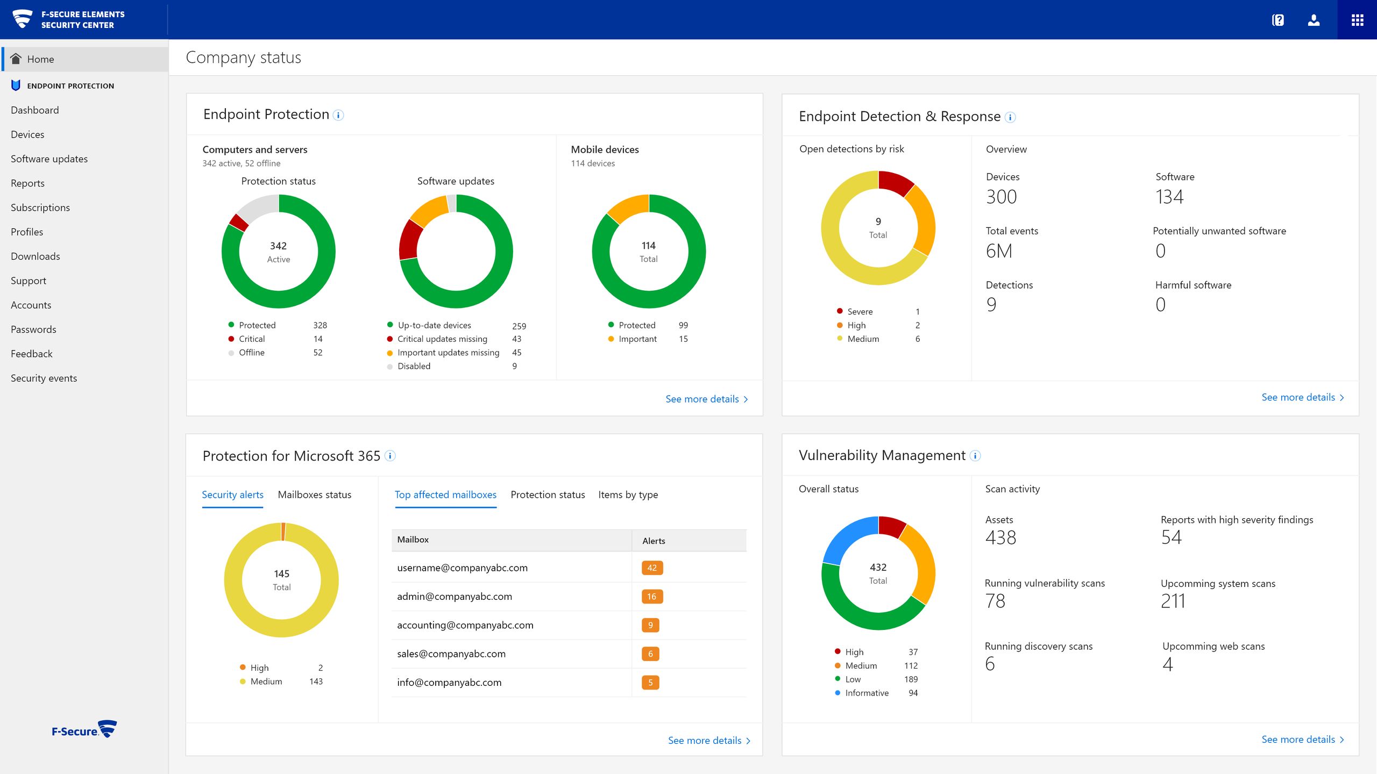Image resolution: width=1377 pixels, height=774 pixels.
Task: Open the Protection status tab
Action: [x=548, y=494]
